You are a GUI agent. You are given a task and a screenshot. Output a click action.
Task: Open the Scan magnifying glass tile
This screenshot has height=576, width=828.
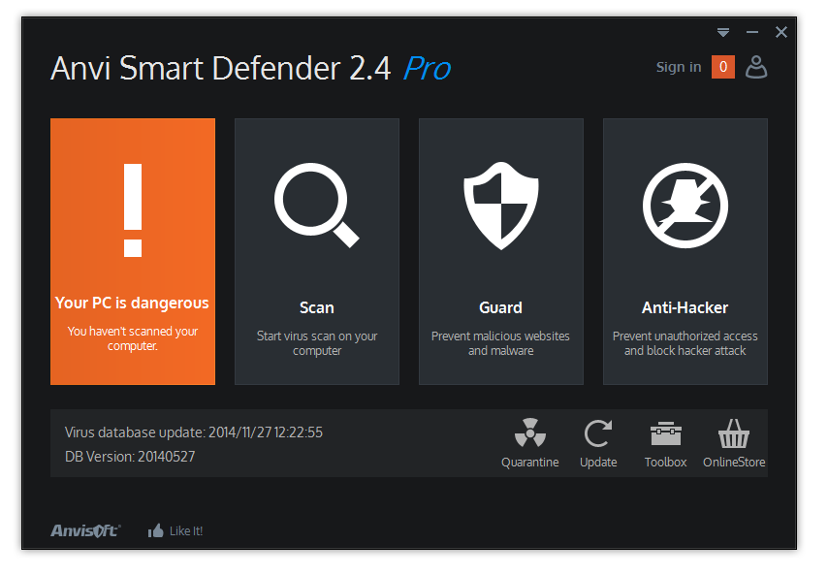click(317, 251)
